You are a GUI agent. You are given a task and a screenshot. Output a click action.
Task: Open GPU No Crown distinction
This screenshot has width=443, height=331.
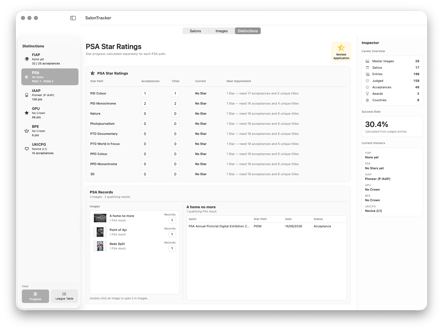tap(50, 113)
